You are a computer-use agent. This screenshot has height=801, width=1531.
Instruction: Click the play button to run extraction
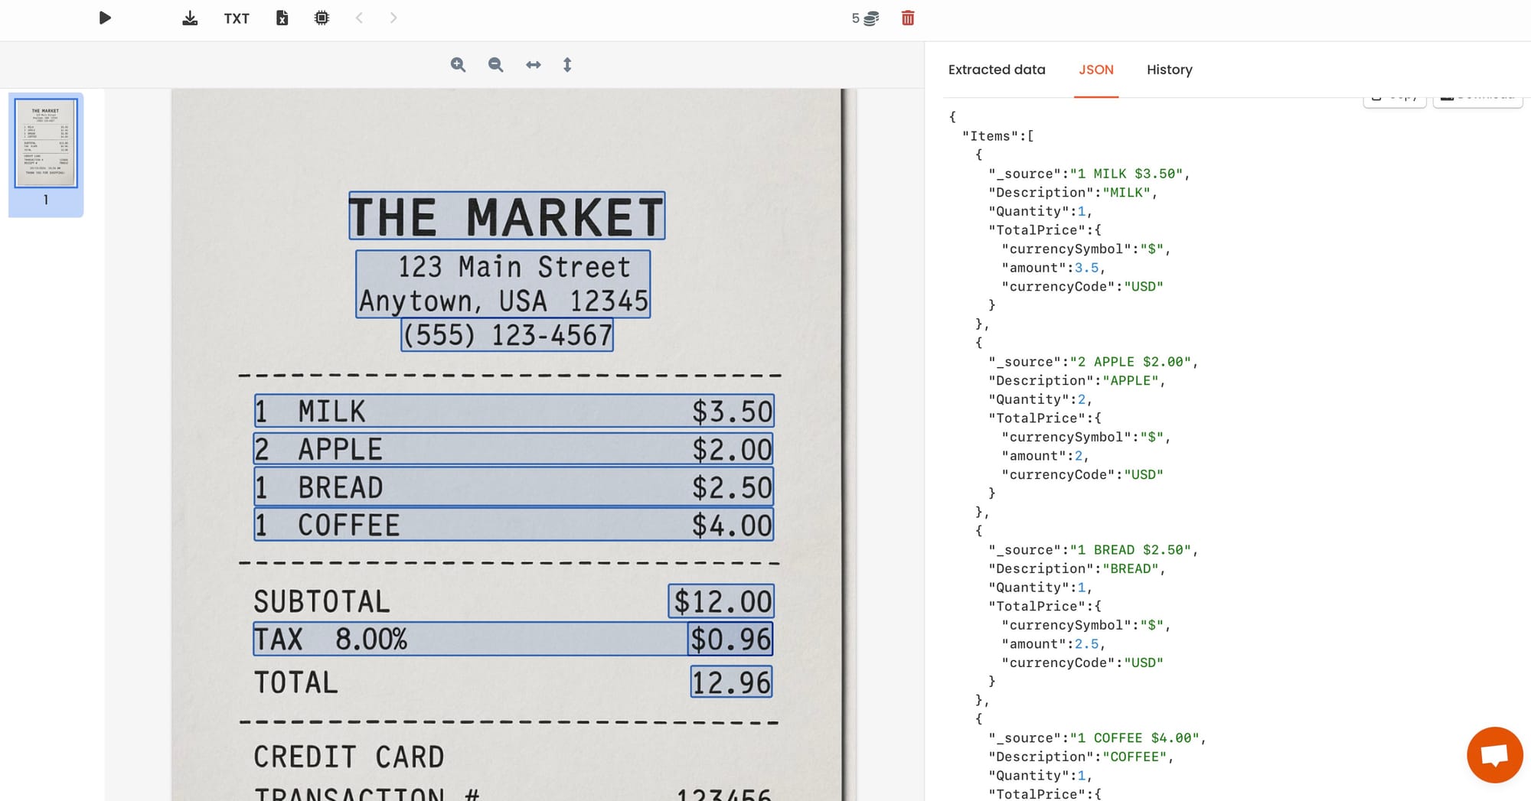[105, 18]
